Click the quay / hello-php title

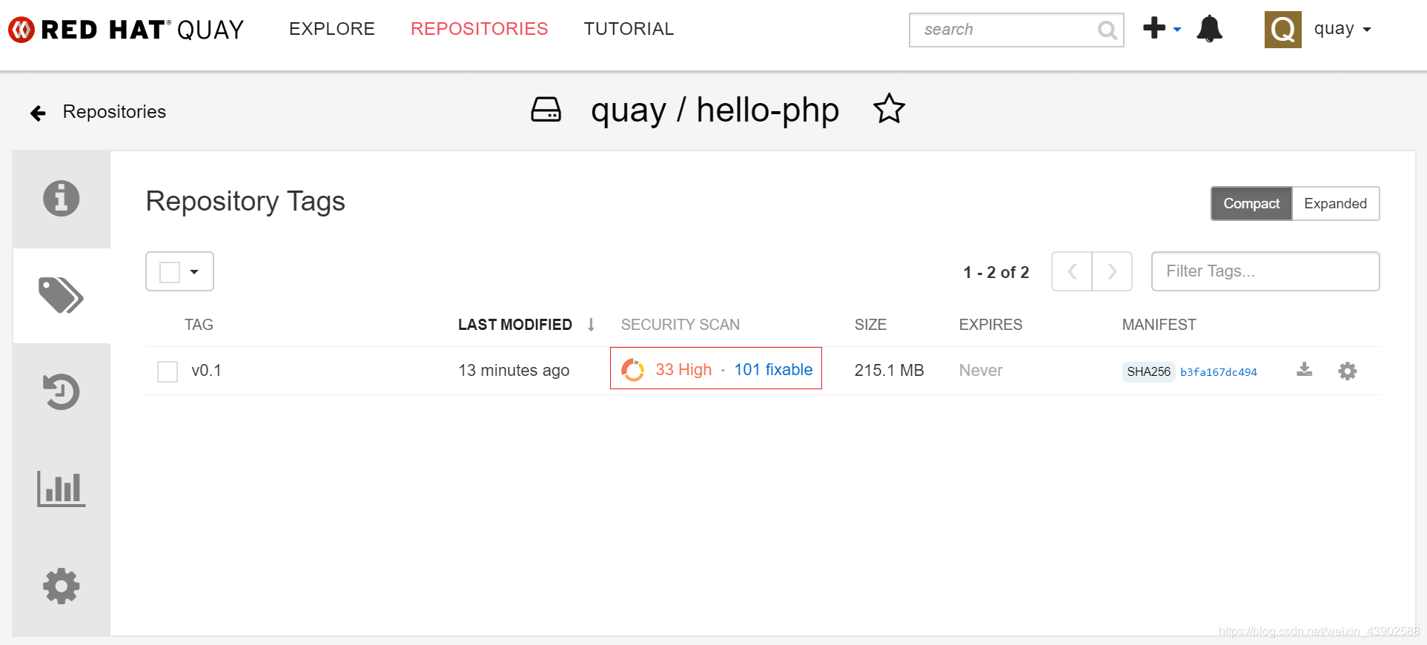715,110
